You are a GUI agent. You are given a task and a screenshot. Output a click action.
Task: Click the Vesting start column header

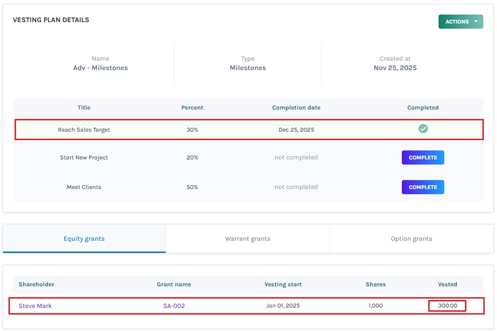coord(283,284)
